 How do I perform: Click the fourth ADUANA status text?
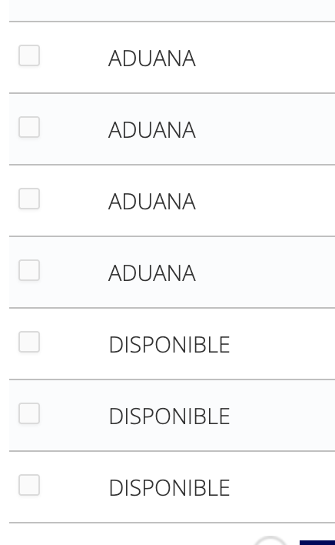[x=152, y=272]
